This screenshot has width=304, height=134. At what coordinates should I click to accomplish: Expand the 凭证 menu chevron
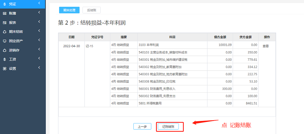coord(39,3)
